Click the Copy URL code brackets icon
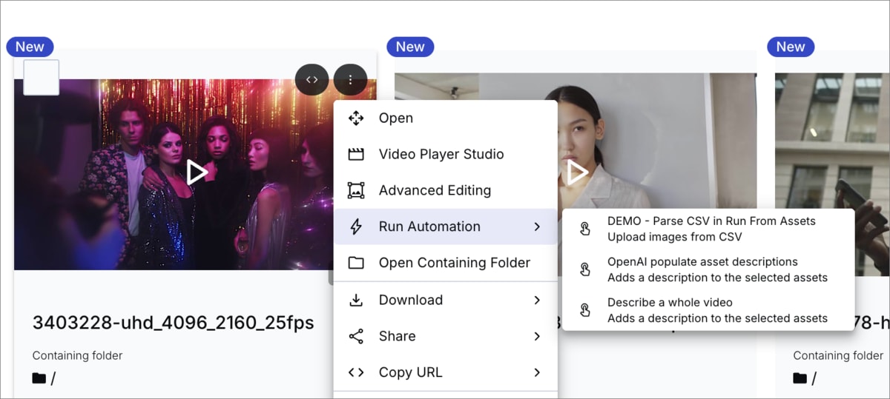 [x=356, y=372]
